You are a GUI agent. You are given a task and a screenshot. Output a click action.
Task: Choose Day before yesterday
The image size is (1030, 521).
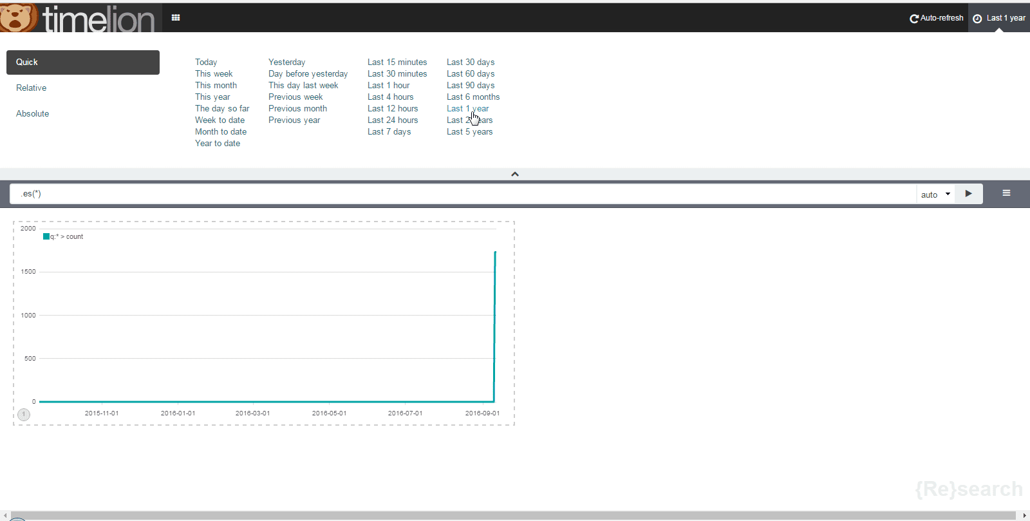pos(308,74)
